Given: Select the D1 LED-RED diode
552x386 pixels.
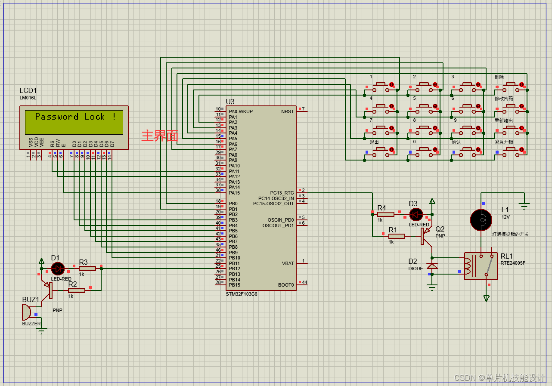Looking at the screenshot, I should [x=58, y=269].
